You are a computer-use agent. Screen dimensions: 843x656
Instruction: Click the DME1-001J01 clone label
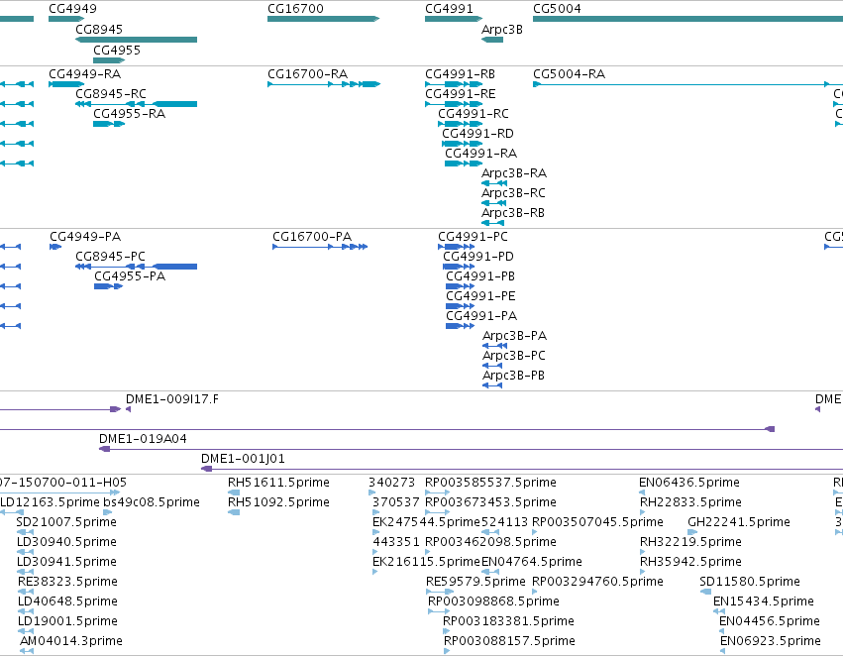[243, 459]
